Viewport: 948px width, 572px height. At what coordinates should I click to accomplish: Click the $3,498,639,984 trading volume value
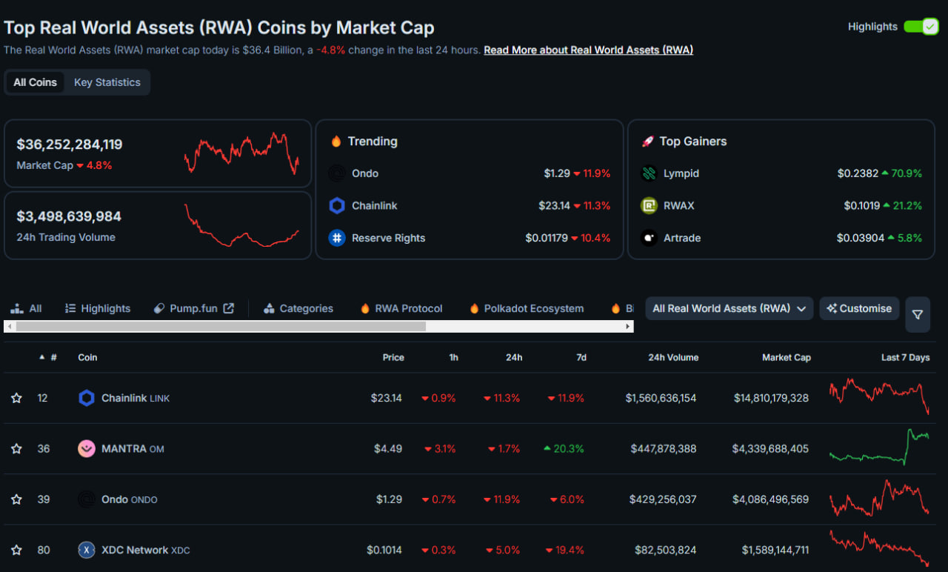pos(69,216)
